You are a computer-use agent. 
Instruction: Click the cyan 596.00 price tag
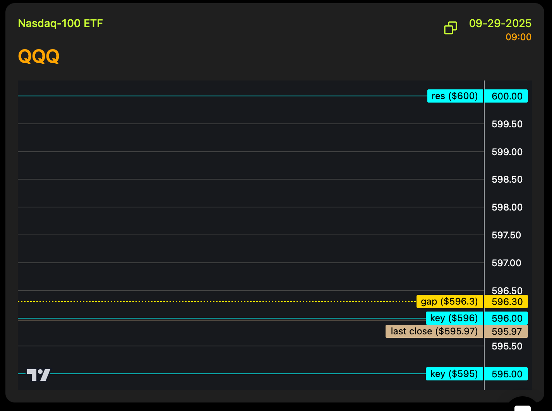pos(507,319)
